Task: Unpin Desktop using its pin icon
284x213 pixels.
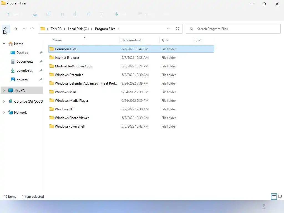Action: (41, 53)
